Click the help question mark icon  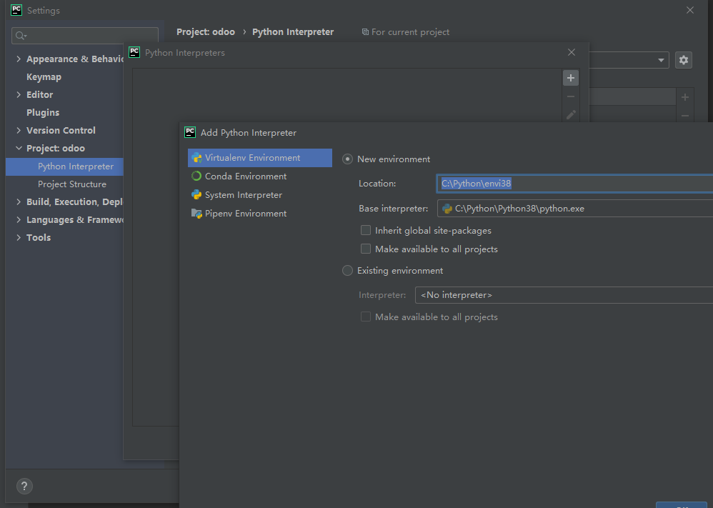pos(24,486)
